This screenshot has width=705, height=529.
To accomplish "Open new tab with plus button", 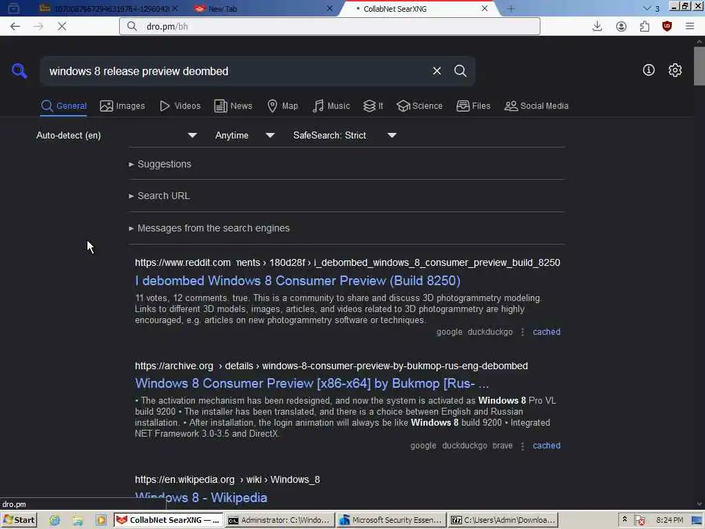I will click(x=511, y=8).
